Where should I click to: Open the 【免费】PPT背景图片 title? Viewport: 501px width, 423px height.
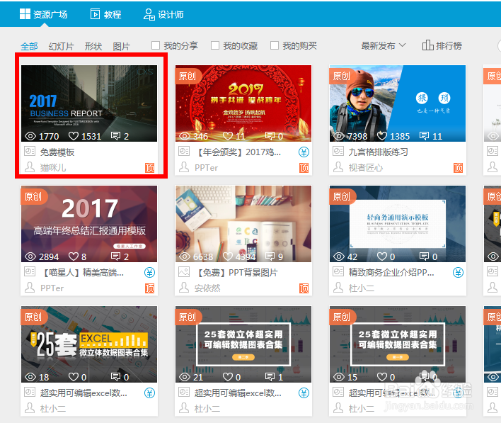tap(237, 273)
